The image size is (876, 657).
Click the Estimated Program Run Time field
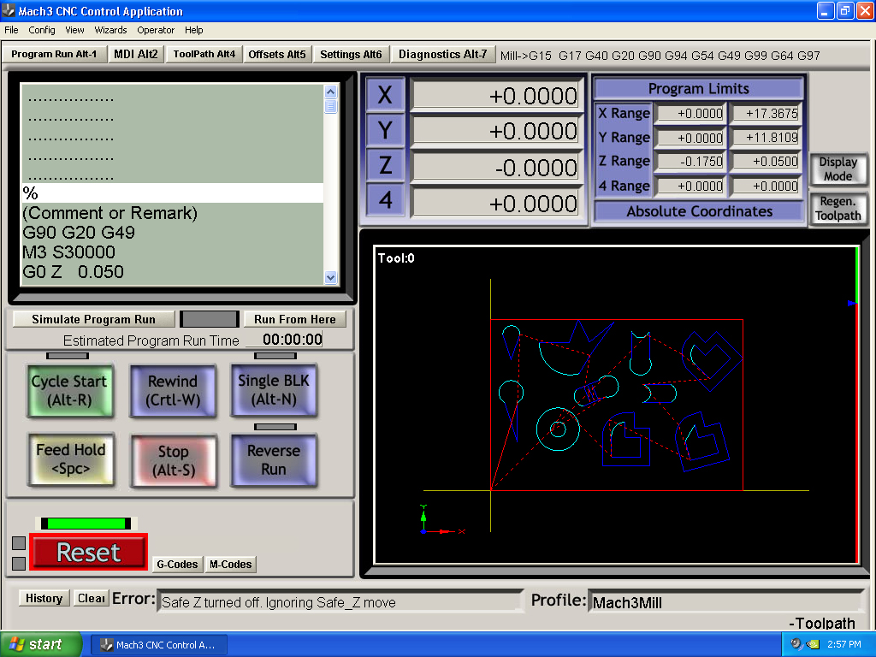[x=292, y=340]
